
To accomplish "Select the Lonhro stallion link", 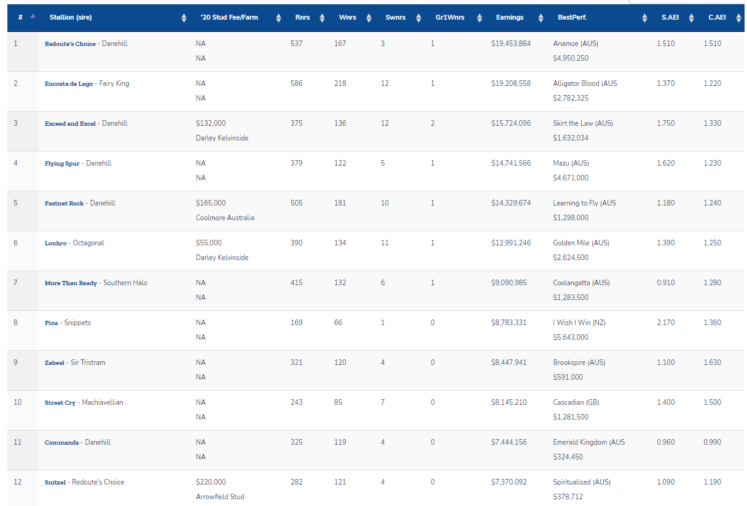I will (55, 243).
